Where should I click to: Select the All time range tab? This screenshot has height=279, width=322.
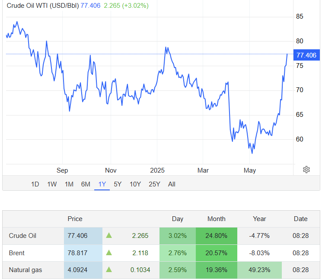click(172, 184)
